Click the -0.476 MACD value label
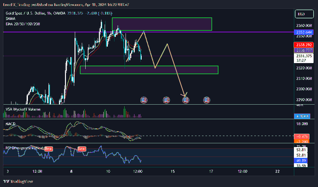Screen dimensions: 318x187 click(302, 137)
